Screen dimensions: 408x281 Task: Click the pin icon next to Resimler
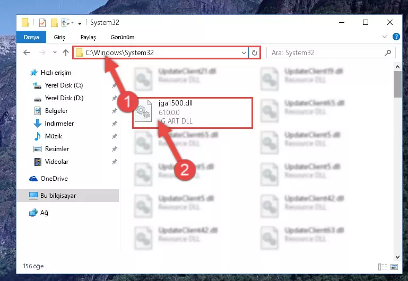click(x=114, y=149)
